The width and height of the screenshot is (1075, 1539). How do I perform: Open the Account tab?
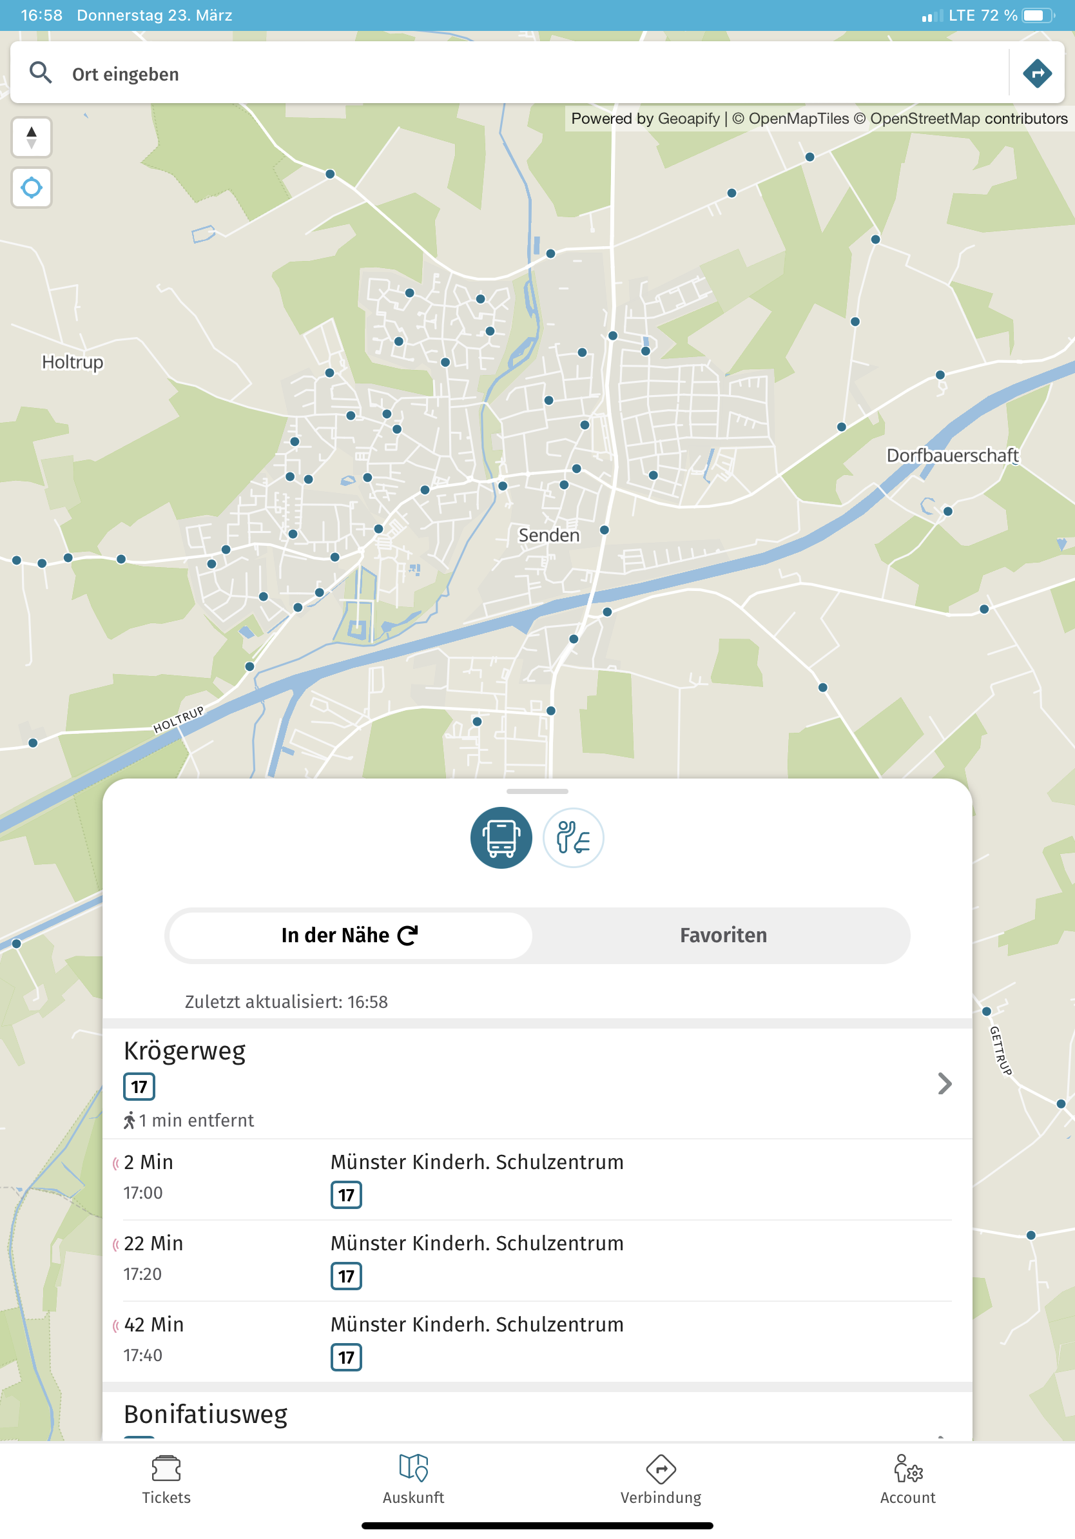(x=907, y=1480)
